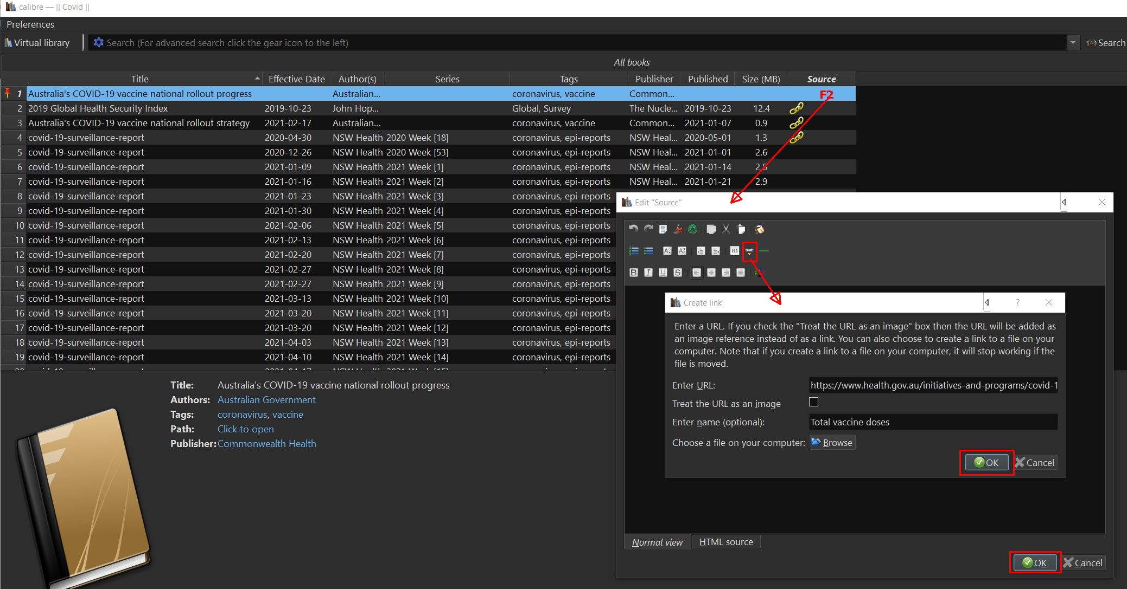Select center text alignment icon
This screenshot has width=1127, height=589.
(711, 273)
